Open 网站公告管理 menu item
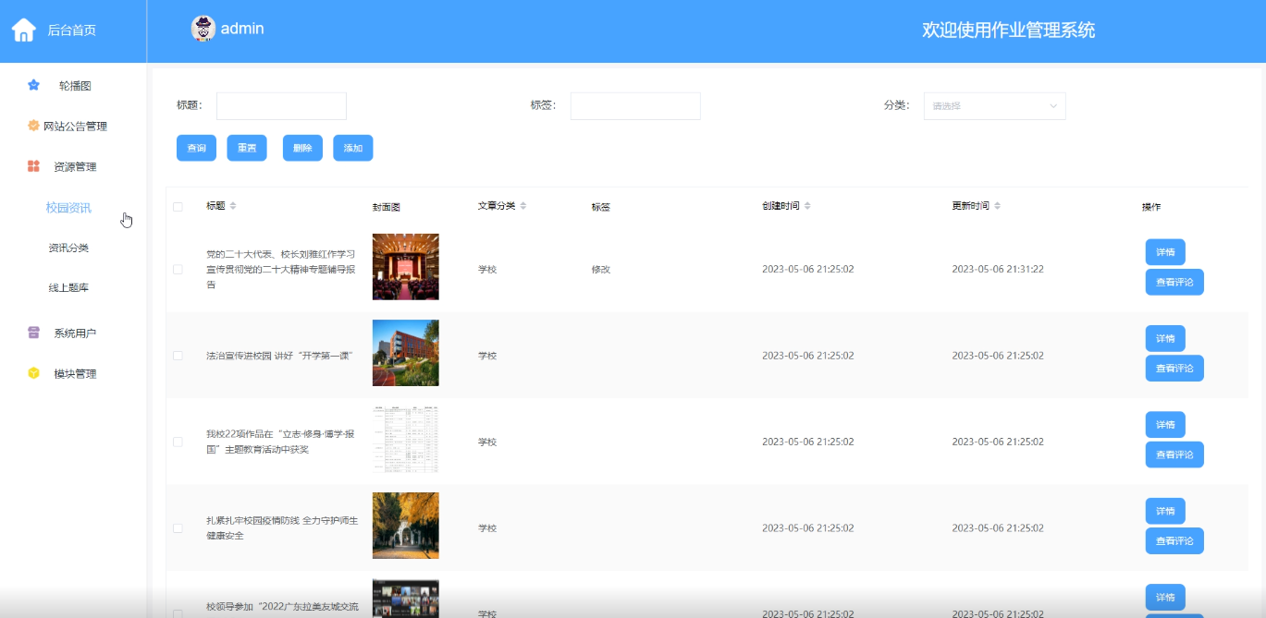 [x=73, y=126]
